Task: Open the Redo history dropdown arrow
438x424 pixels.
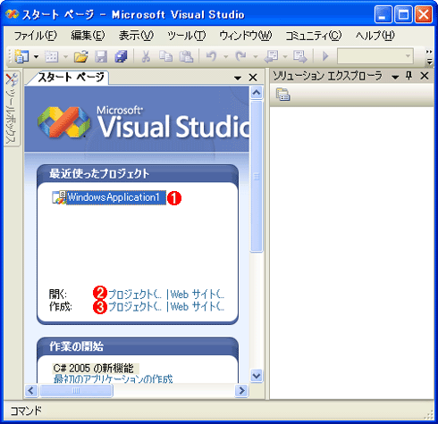Action: click(x=256, y=56)
